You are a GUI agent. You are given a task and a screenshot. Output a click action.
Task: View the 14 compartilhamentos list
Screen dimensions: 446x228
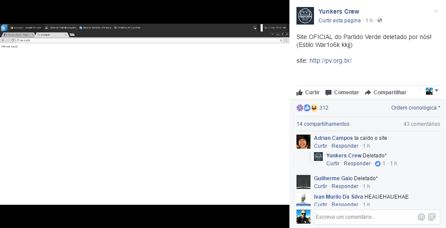click(323, 124)
